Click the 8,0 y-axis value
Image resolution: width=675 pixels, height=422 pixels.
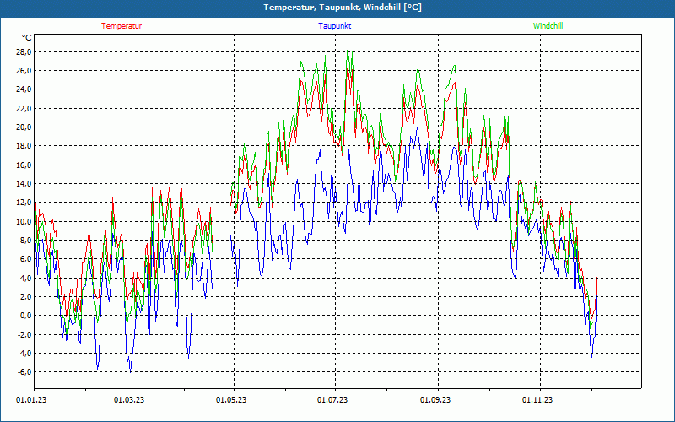point(25,241)
